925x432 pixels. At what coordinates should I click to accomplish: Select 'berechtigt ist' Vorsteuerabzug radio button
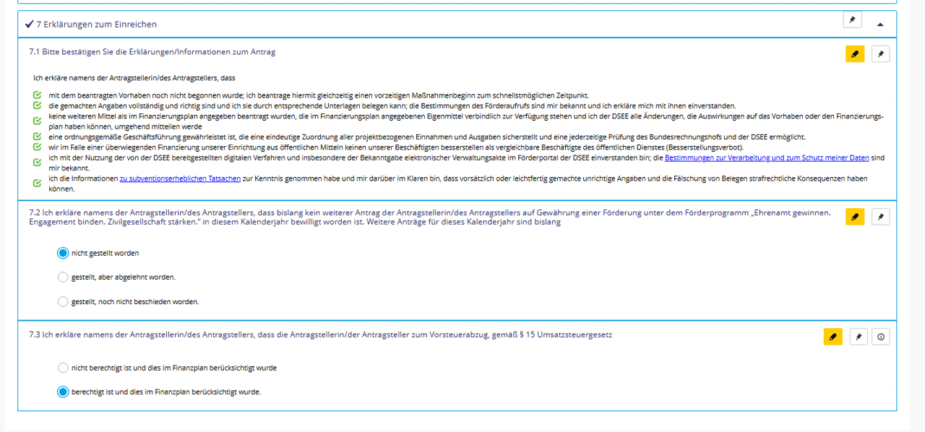[x=63, y=392]
